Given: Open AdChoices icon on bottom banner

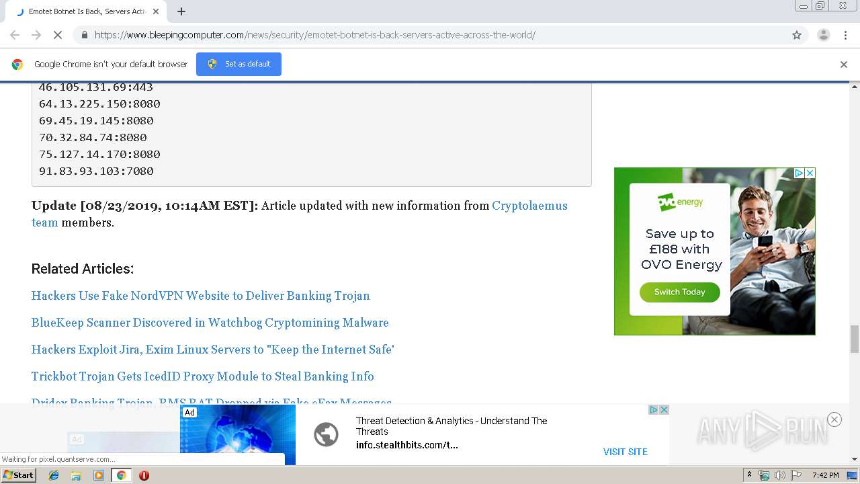Looking at the screenshot, I should click(653, 409).
